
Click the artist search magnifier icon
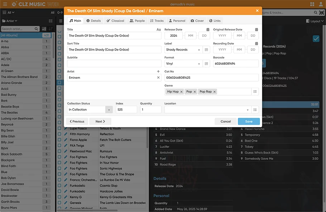(x=36, y=29)
